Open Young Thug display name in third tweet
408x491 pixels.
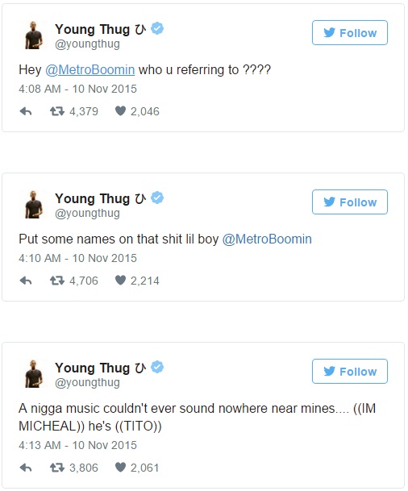click(100, 368)
